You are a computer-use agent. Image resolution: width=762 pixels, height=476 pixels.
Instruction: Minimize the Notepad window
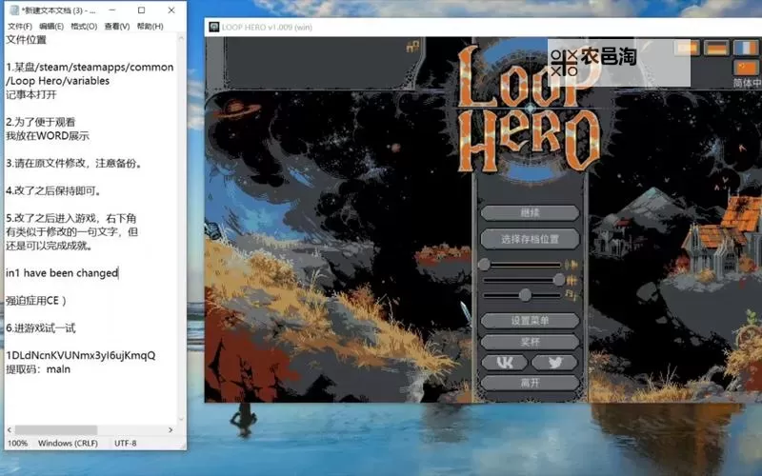point(112,10)
